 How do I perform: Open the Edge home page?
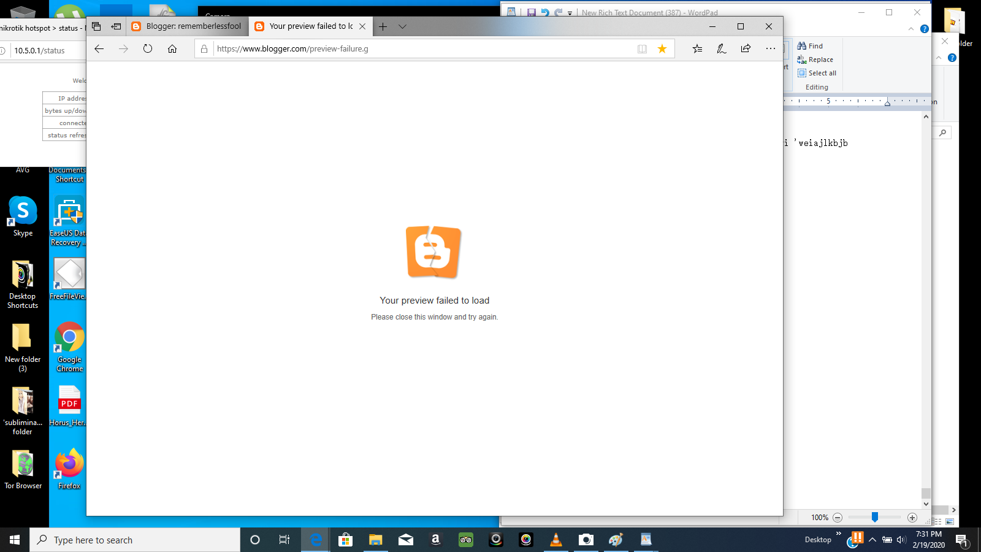172,49
